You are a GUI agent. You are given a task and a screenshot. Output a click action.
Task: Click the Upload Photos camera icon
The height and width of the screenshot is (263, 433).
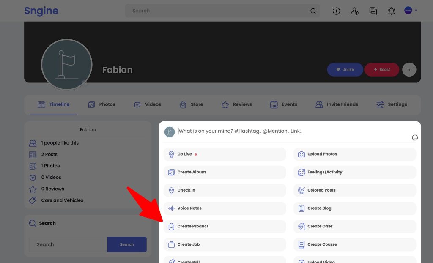pos(301,154)
